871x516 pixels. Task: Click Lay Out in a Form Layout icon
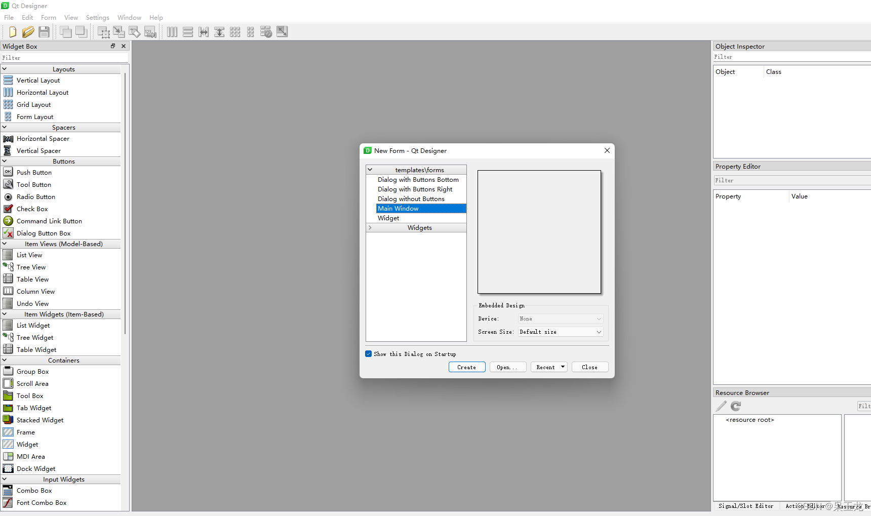click(x=251, y=32)
